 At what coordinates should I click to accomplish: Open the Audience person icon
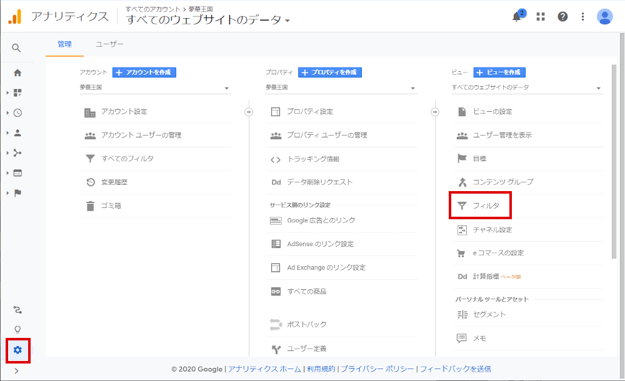(x=17, y=132)
